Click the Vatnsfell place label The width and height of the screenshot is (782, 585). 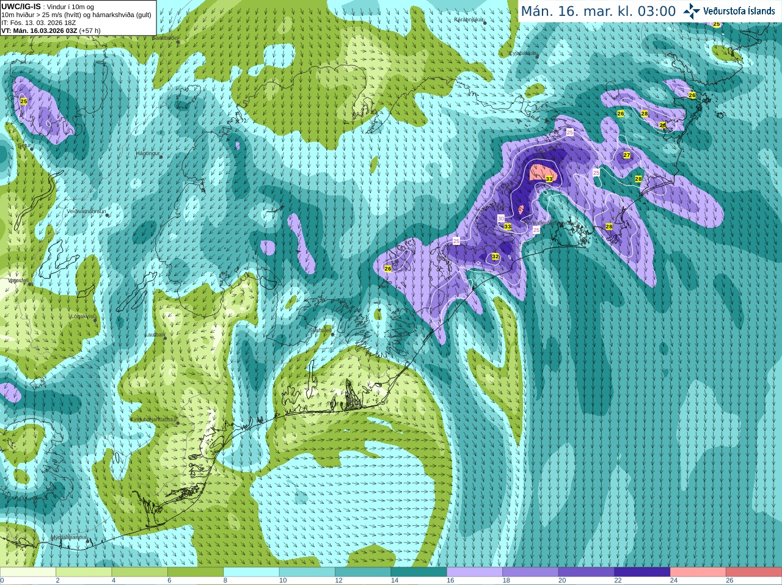click(x=18, y=280)
